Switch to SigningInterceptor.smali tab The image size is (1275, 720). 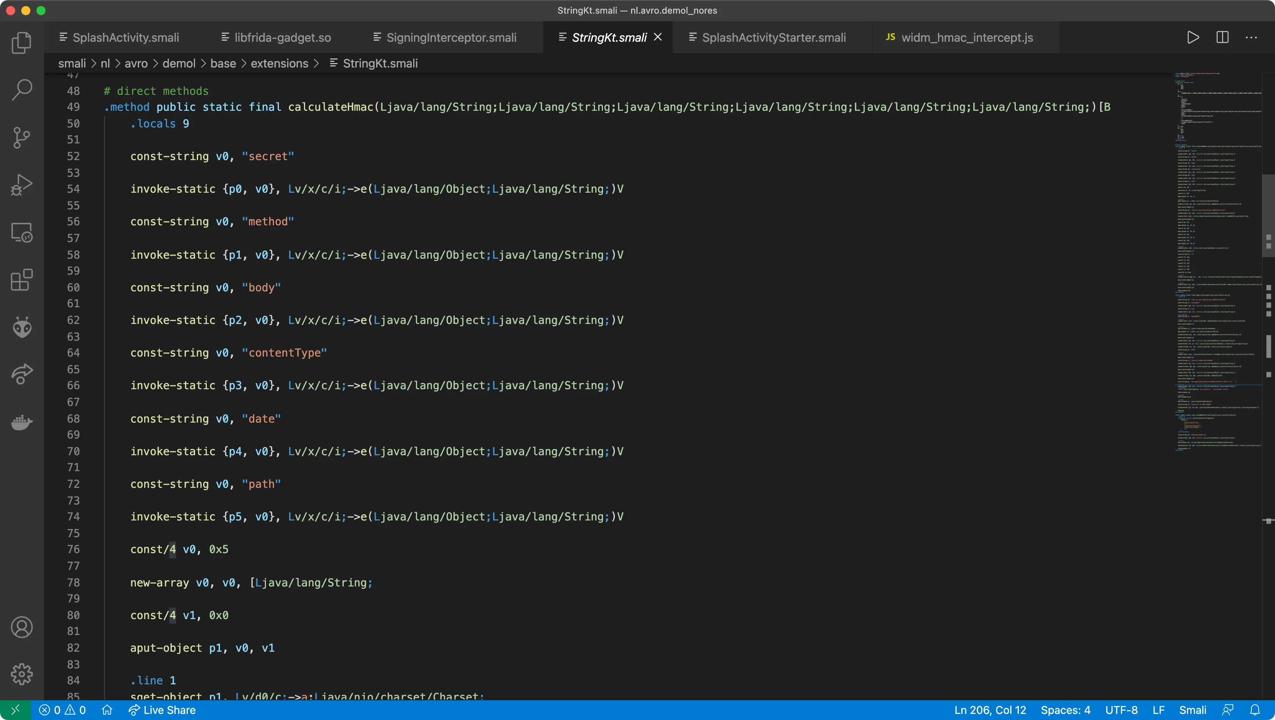(450, 38)
